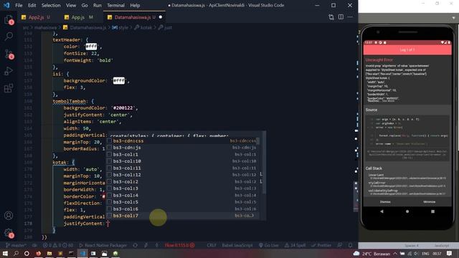The width and height of the screenshot is (459, 258).
Task: Click the #fff swatch in textHeader color
Action: (x=91, y=47)
